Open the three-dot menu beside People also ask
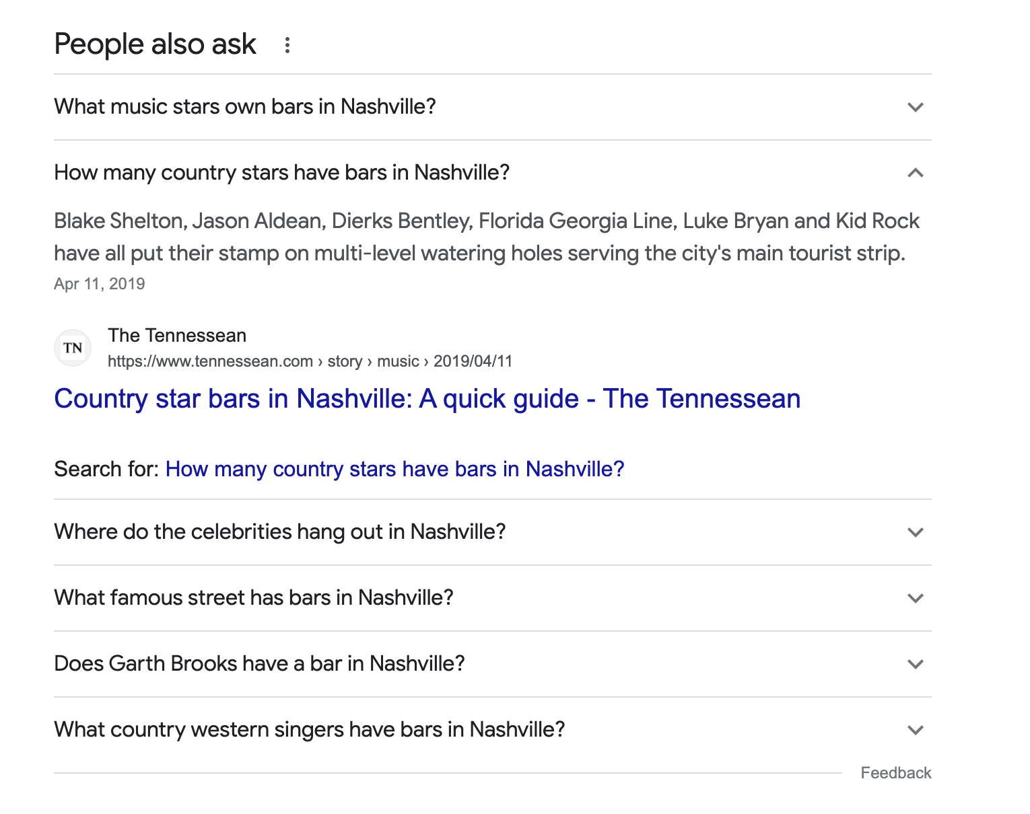1030x814 pixels. [287, 45]
